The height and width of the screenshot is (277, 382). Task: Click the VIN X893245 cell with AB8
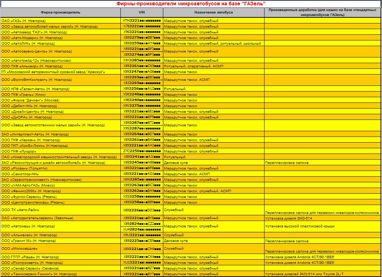click(x=142, y=162)
